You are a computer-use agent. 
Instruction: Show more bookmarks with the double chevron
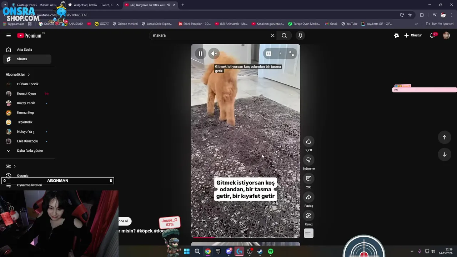pos(416,24)
